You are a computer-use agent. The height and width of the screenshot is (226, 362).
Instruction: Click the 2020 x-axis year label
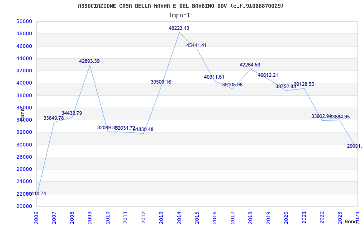click(286, 218)
